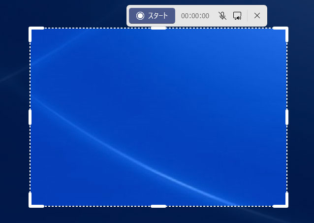
Task: Click the 00:00:00 recording timer
Action: point(195,16)
